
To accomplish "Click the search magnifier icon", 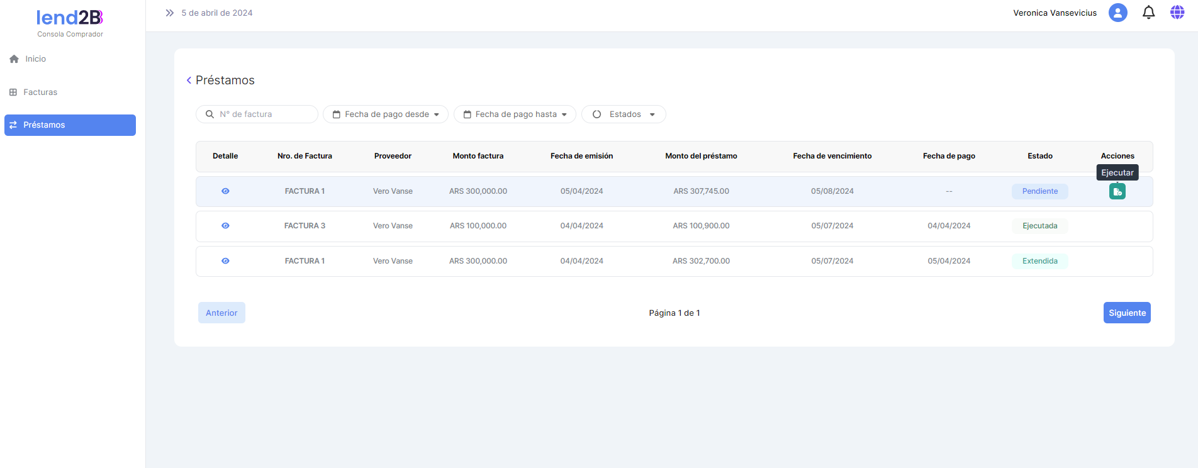I will [210, 114].
